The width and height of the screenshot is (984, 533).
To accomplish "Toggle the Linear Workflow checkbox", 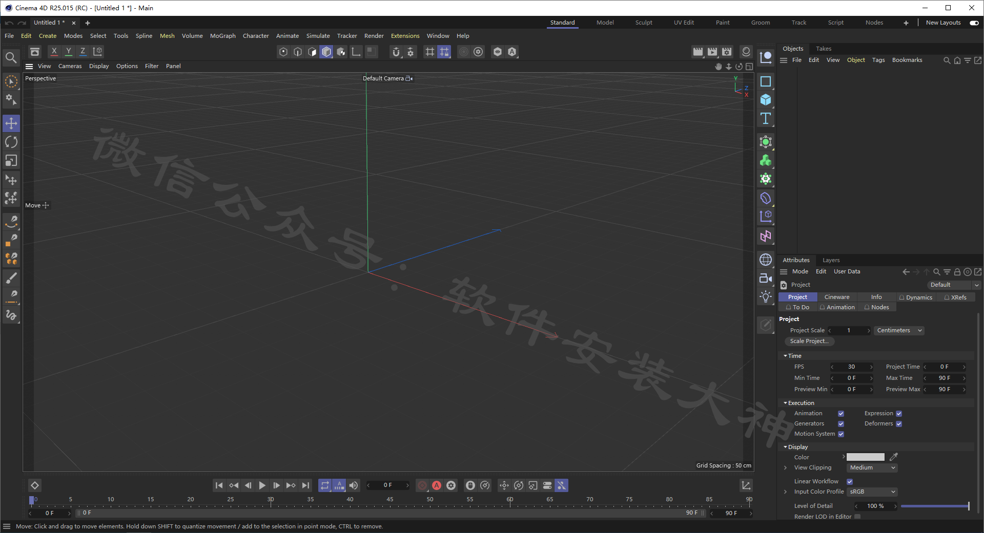I will 850,482.
